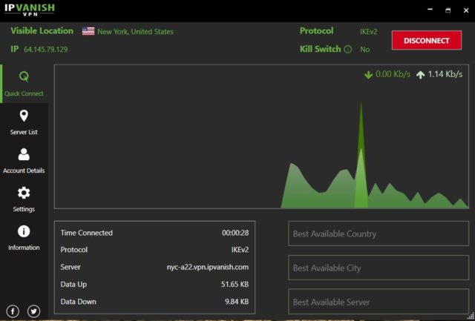Select the Settings label

point(24,209)
